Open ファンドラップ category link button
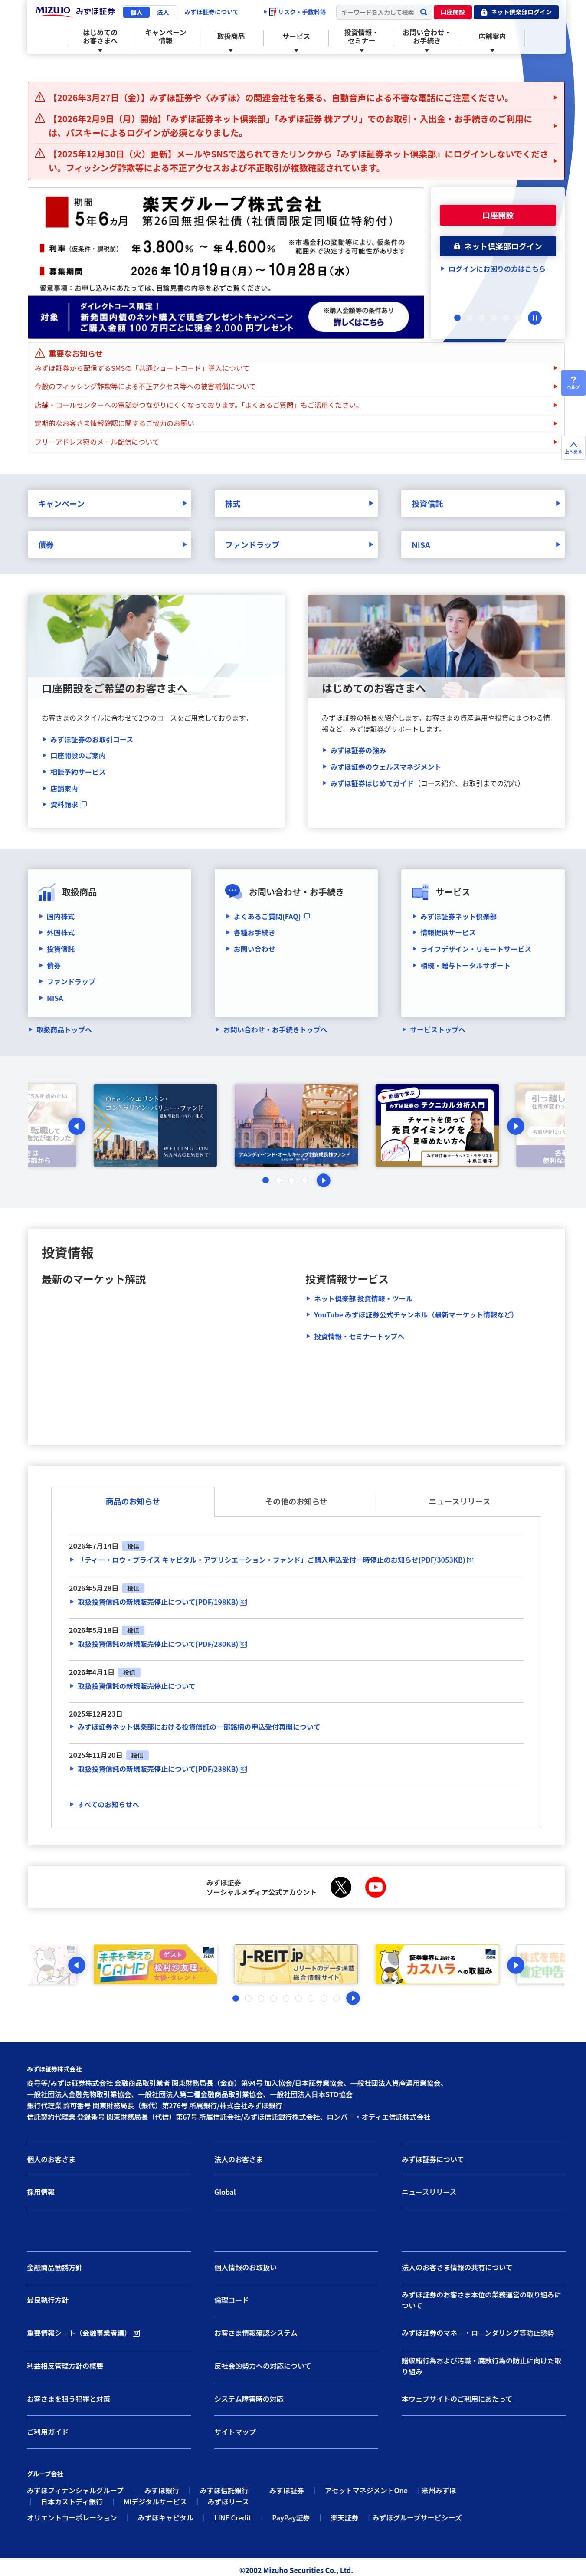The height and width of the screenshot is (2576, 586). 296,545
